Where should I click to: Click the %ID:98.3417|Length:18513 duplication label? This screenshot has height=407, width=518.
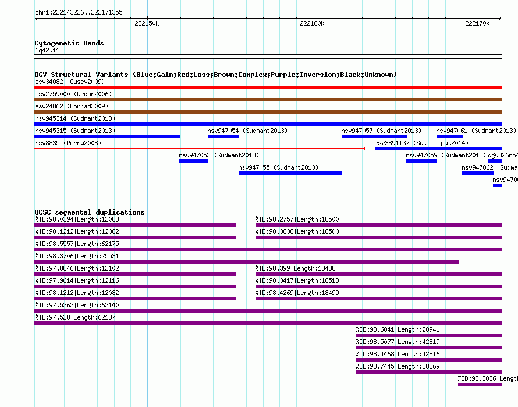(x=297, y=280)
